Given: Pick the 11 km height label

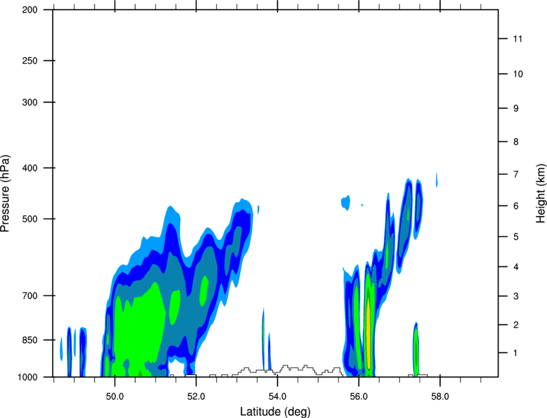Looking at the screenshot, I should (x=517, y=39).
